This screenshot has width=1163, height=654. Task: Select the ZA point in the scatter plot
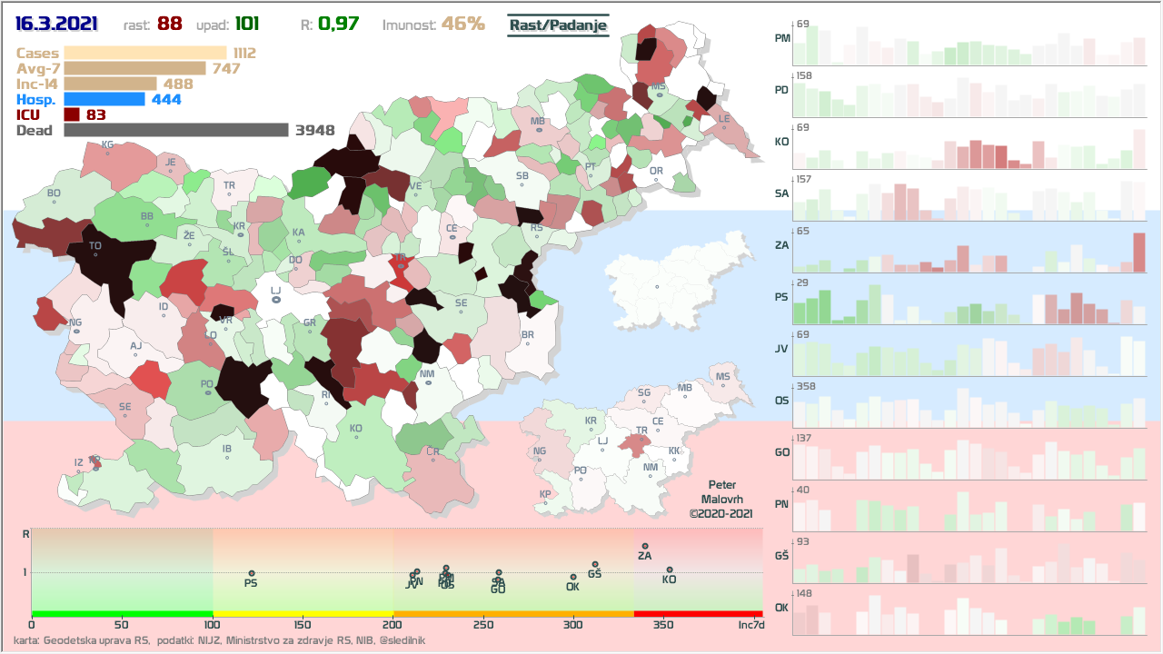click(645, 547)
